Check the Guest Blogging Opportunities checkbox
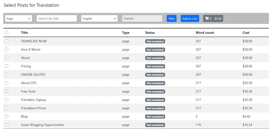Screen dimensions: 272x129 pos(7,125)
